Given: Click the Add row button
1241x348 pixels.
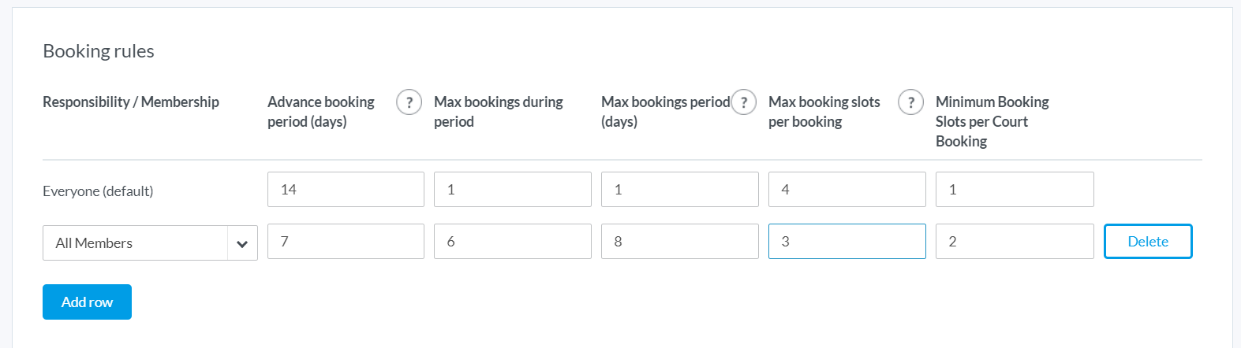Looking at the screenshot, I should 87,302.
